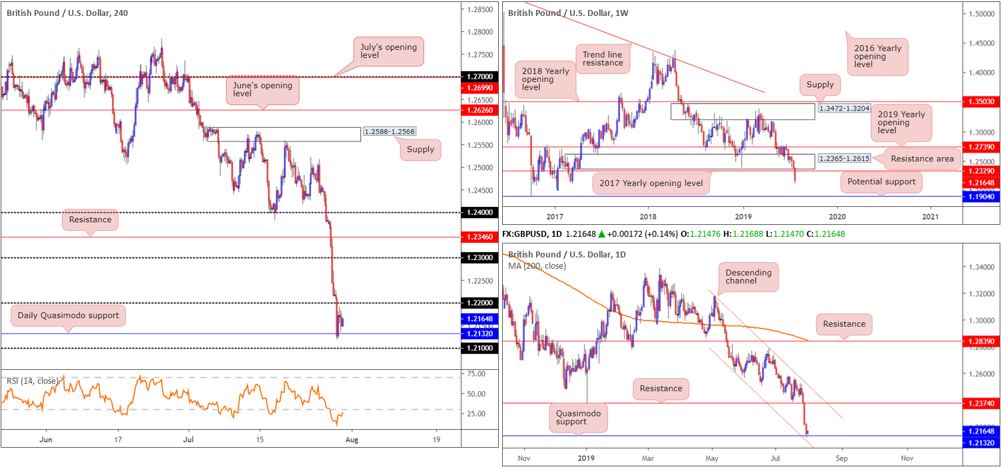Select the 1.23460 resistance price tag
This screenshot has width=1001, height=467.
pos(480,236)
